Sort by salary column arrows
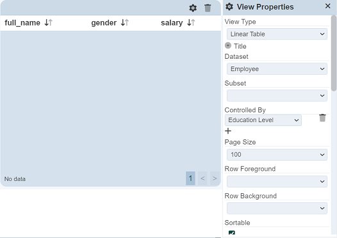 [x=191, y=22]
